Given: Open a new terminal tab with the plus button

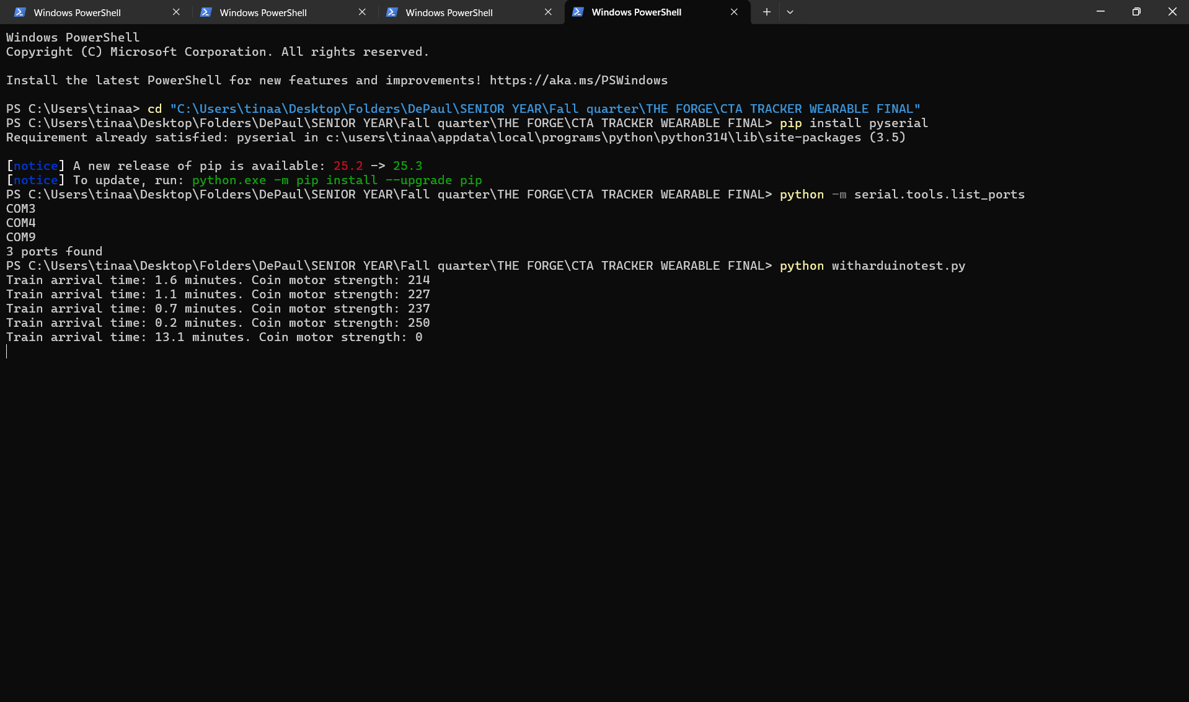Looking at the screenshot, I should pos(766,12).
